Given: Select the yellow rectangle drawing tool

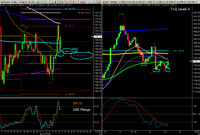Looking at the screenshot, I should click(x=77, y=2).
